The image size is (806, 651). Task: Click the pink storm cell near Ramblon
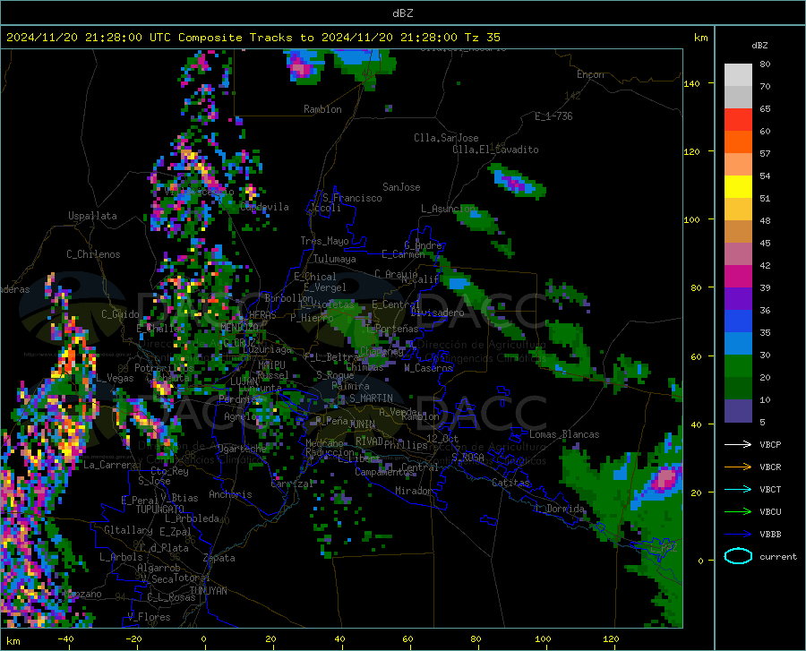tap(301, 68)
